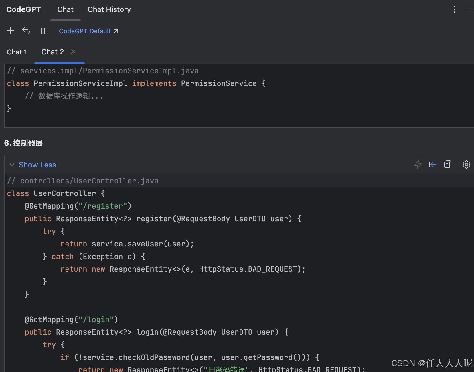The width and height of the screenshot is (474, 372).
Task: Click the @GetMapping("/login") annotation line
Action: [71, 320]
